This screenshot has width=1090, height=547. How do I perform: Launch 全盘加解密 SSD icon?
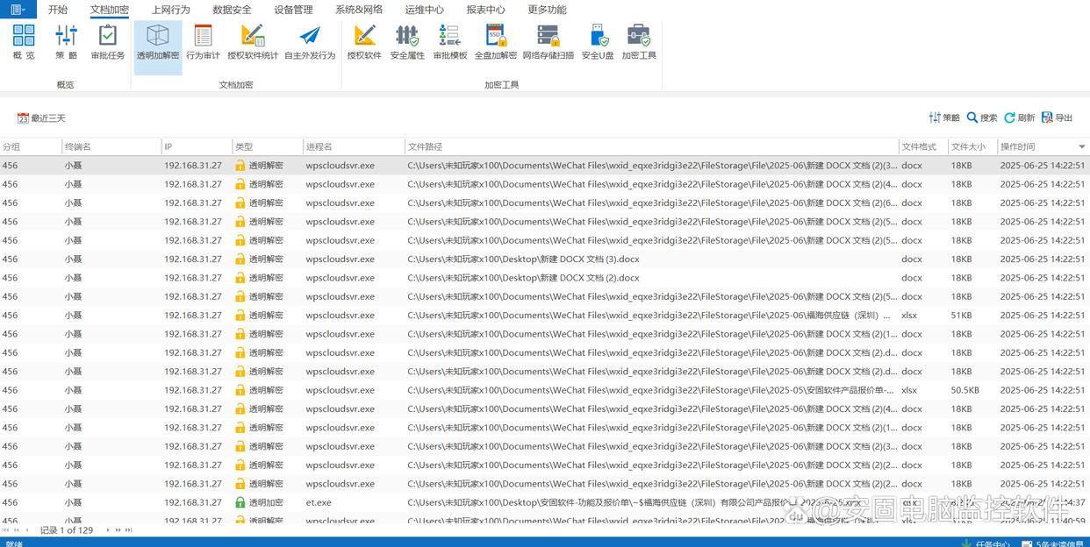tap(496, 41)
